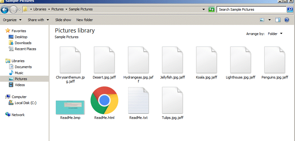The height and width of the screenshot is (141, 295).
Task: Start Slide show from the toolbar
Action: pyautogui.click(x=63, y=20)
